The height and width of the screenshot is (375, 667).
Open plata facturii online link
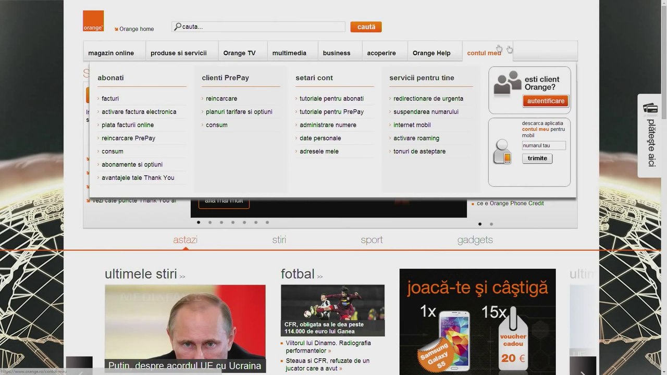pos(128,125)
